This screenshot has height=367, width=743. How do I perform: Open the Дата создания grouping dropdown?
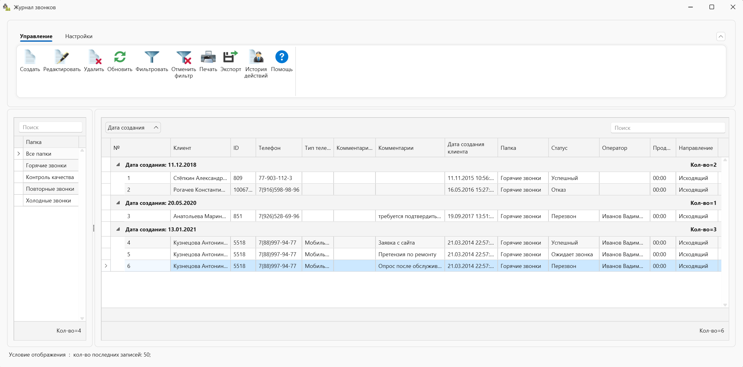point(133,128)
